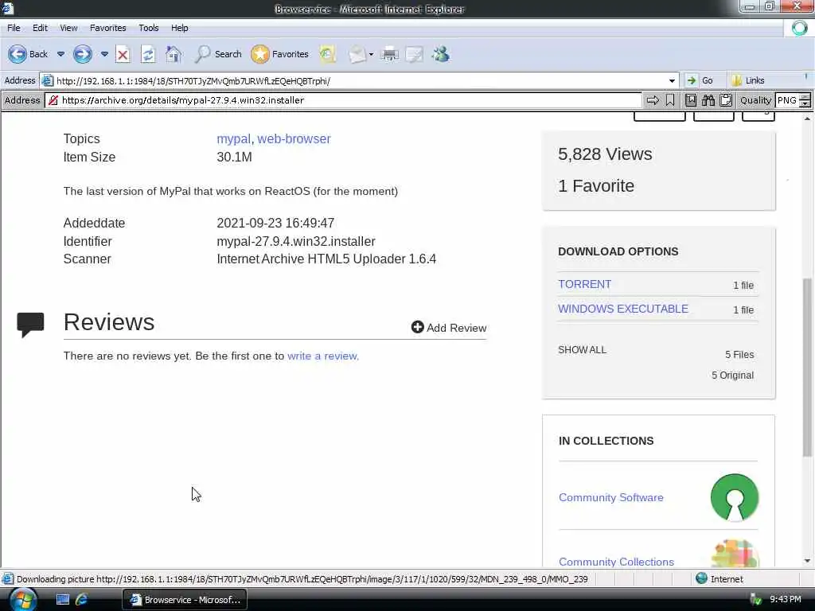Open the Community Software collection link
Screen dimensions: 815x611
pyautogui.click(x=611, y=497)
